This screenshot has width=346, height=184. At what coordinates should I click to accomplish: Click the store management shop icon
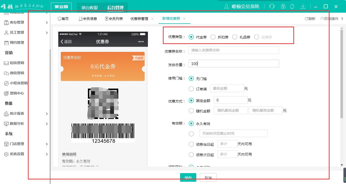tap(6, 144)
